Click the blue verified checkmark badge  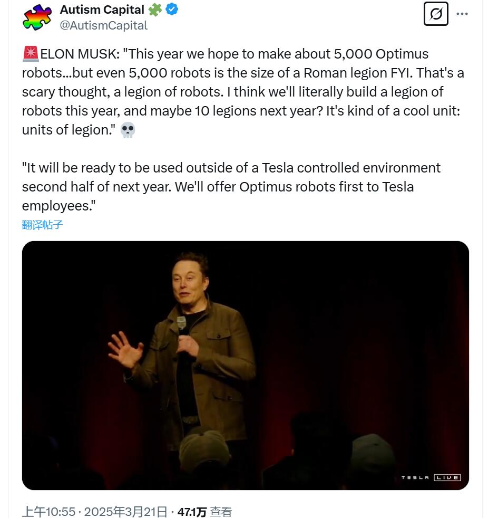(172, 9)
